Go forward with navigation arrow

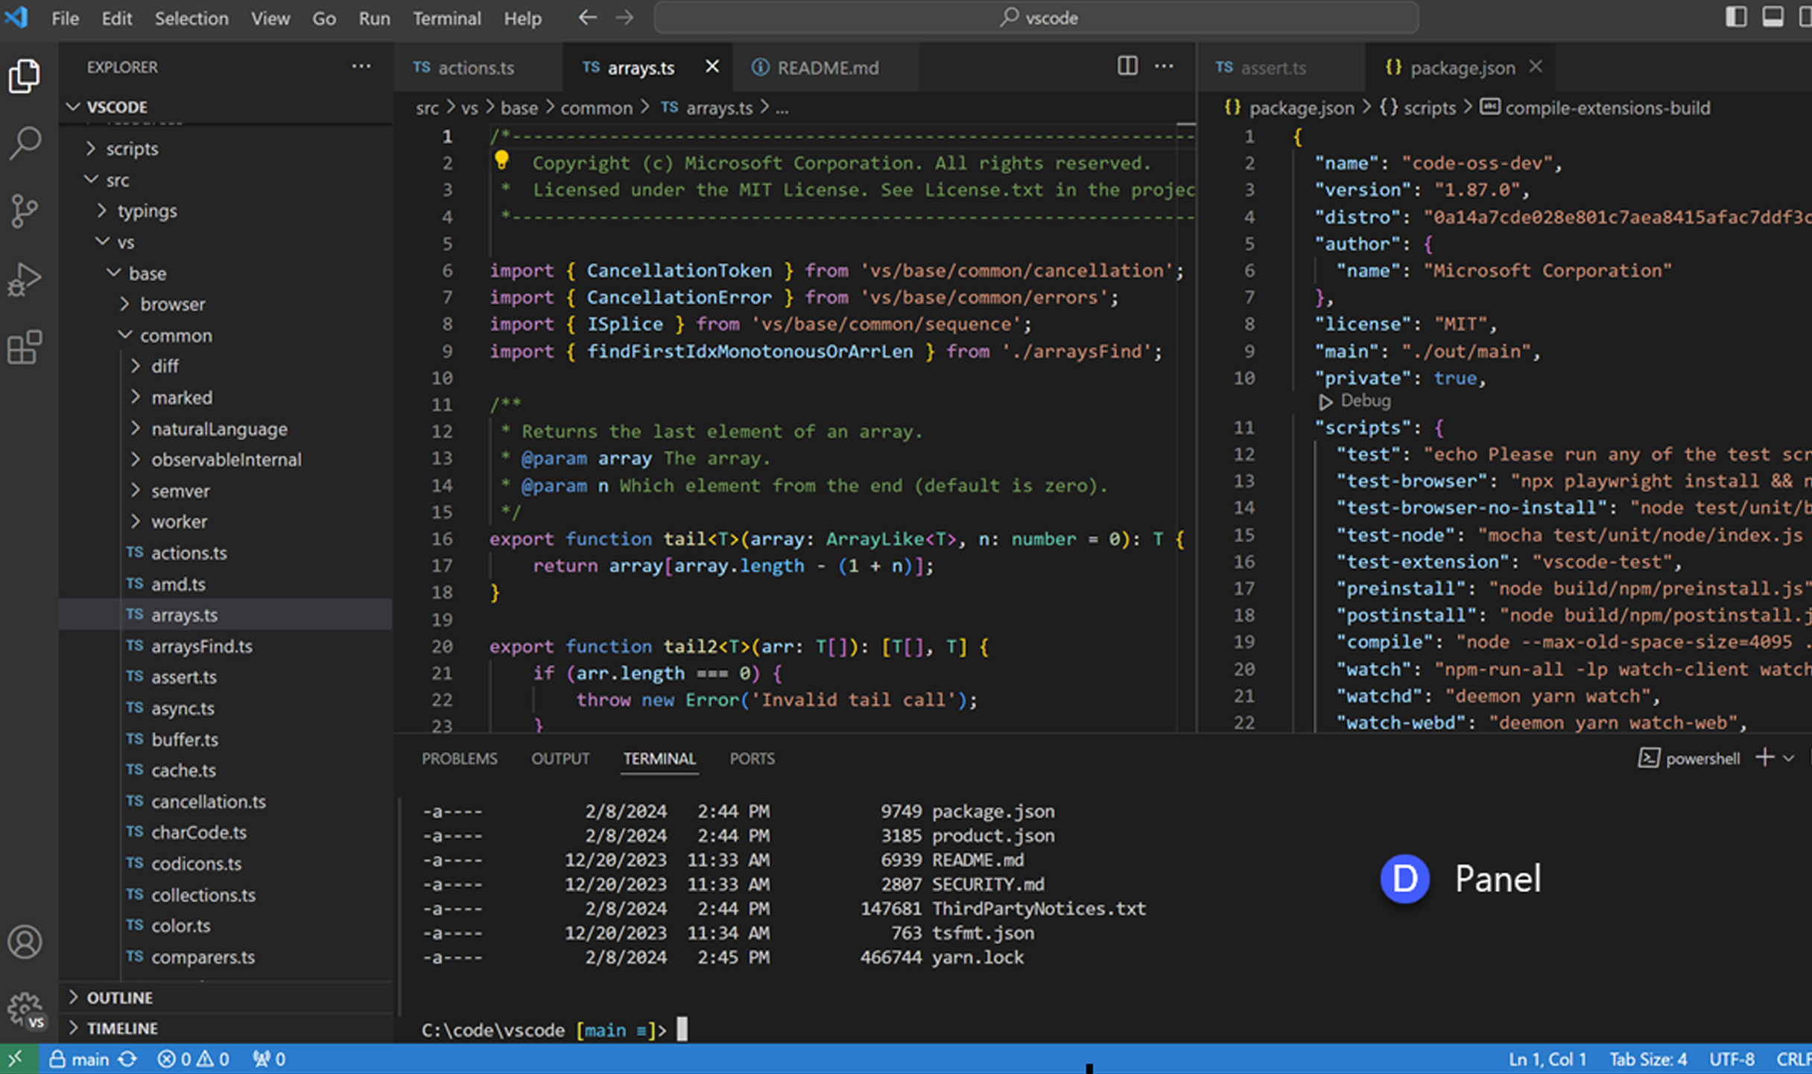pos(624,17)
